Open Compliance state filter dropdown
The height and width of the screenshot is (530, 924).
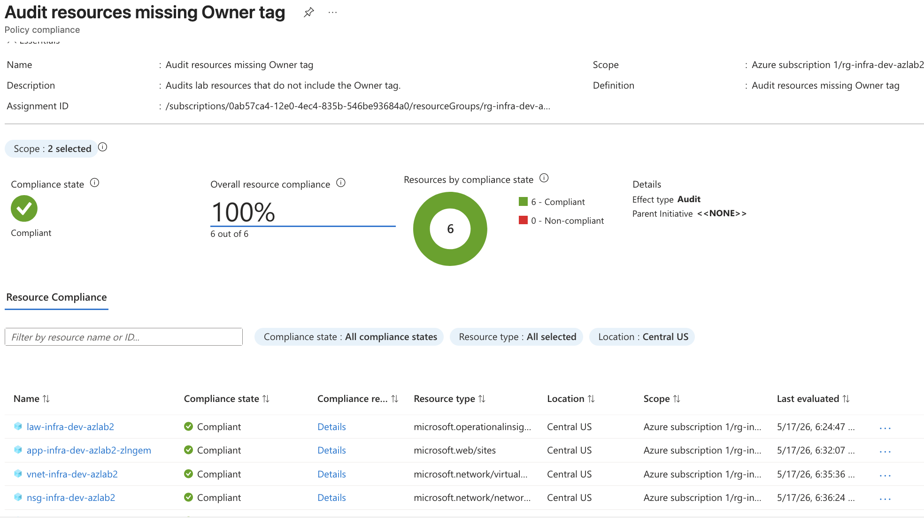point(349,337)
